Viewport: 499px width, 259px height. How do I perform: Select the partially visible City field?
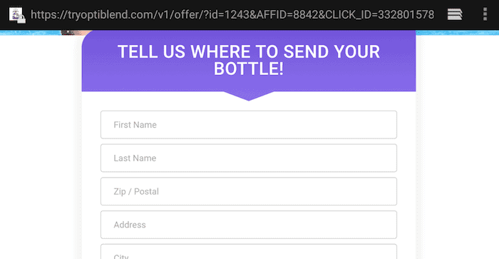249,252
